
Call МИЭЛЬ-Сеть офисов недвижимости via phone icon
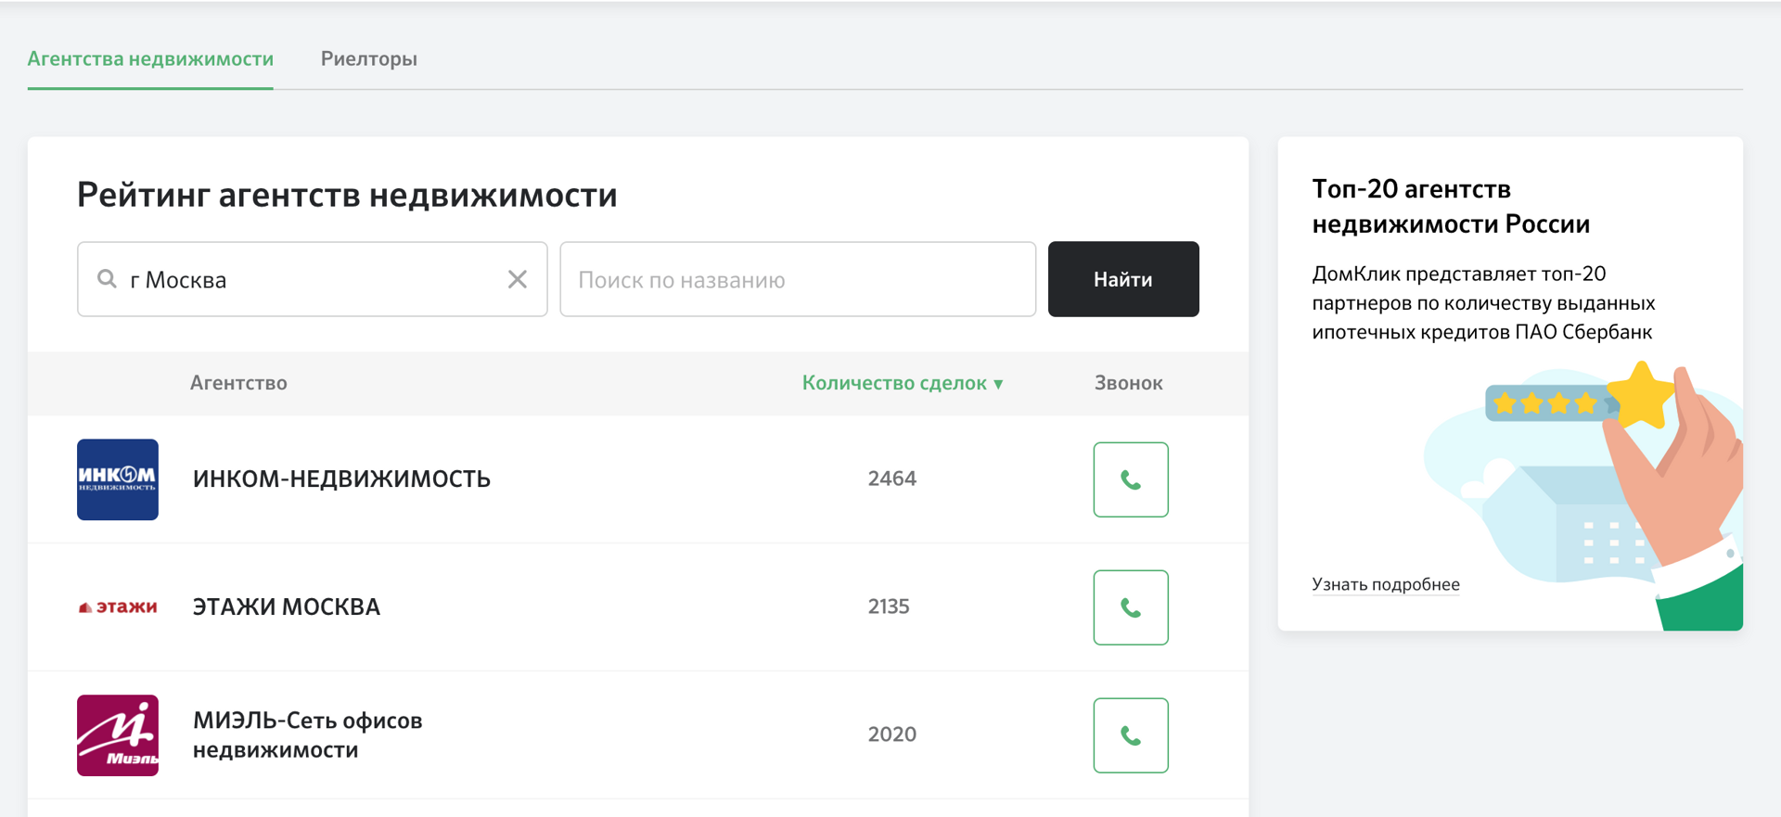(x=1131, y=735)
